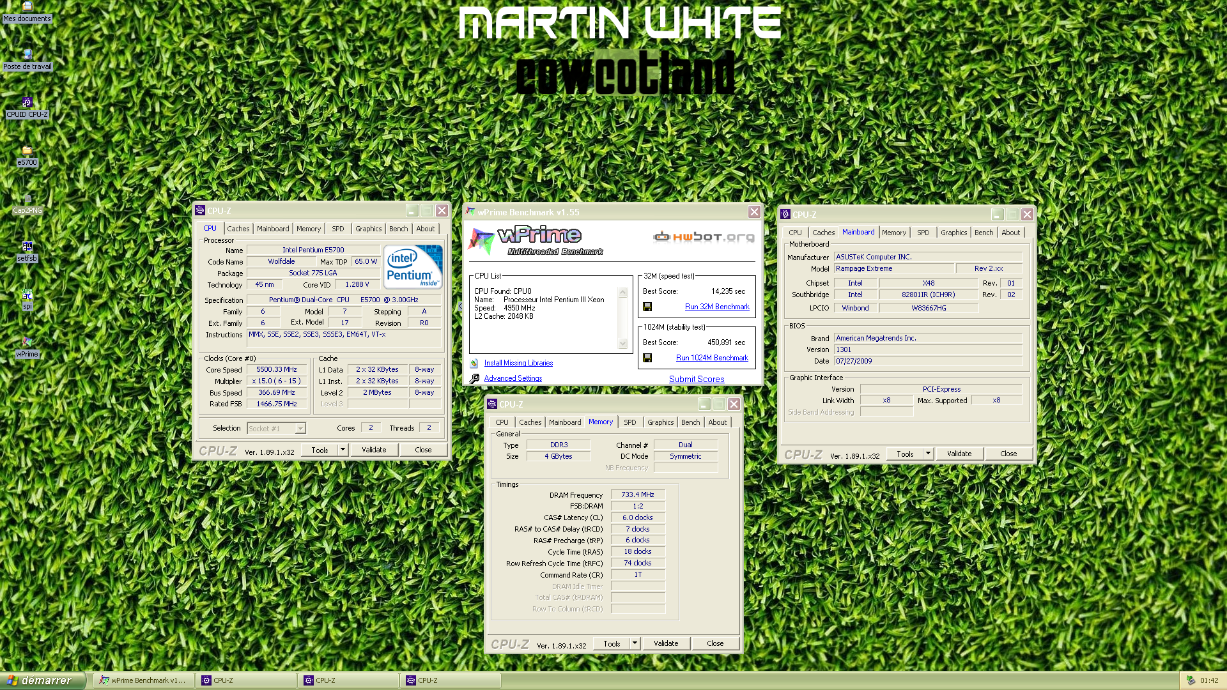Screen dimensions: 1227x690
Task: Click the save icon in 32M speed test
Action: click(647, 307)
